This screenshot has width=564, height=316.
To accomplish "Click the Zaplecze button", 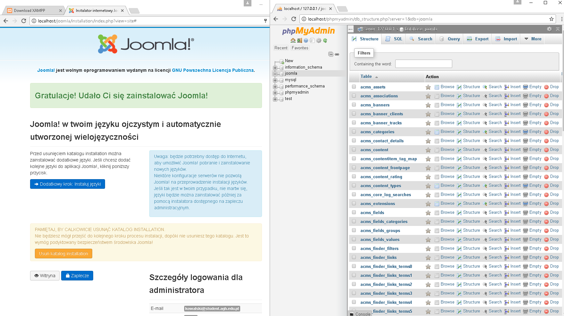I will 77,276.
